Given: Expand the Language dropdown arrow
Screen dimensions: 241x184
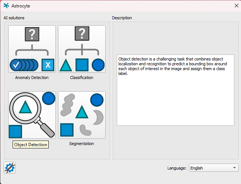Looking at the screenshot, I should (x=234, y=168).
